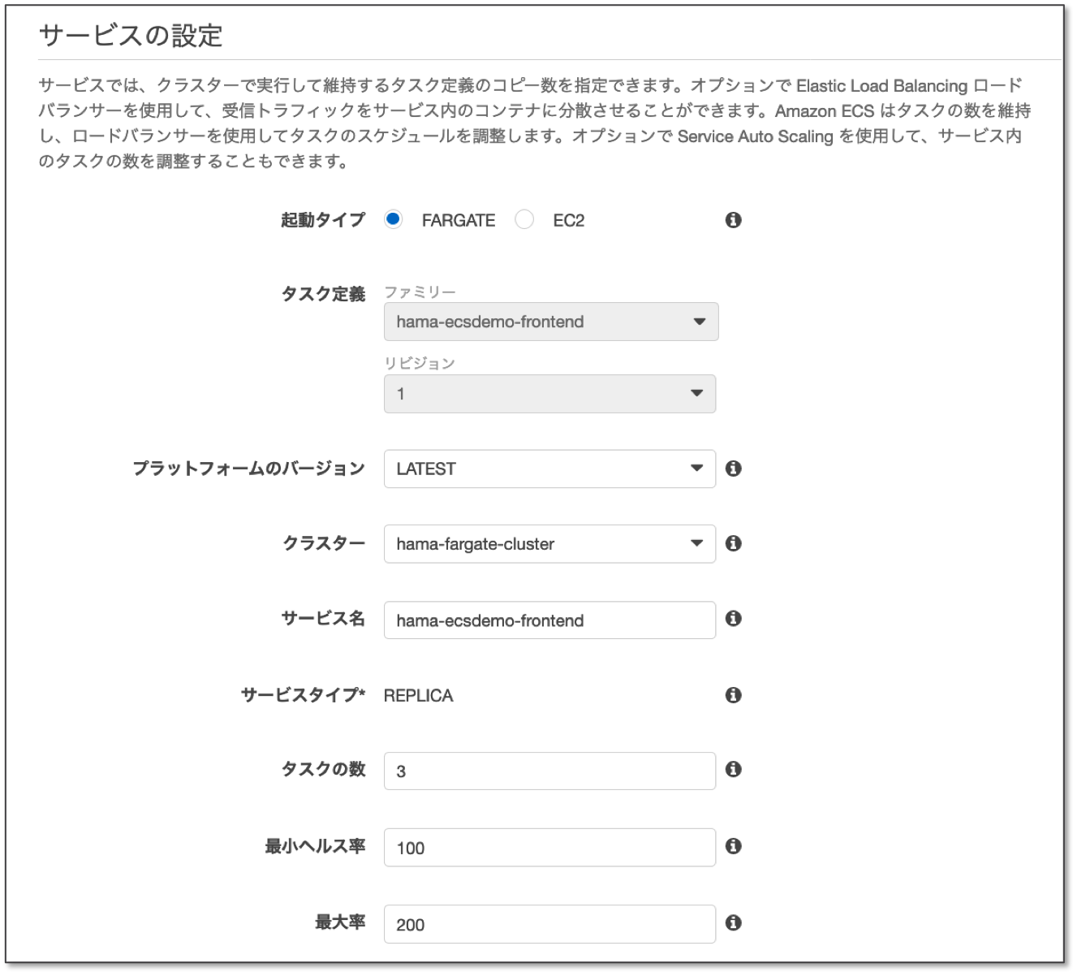
Task: Click the info icon beside クラスター
Action: (x=733, y=543)
